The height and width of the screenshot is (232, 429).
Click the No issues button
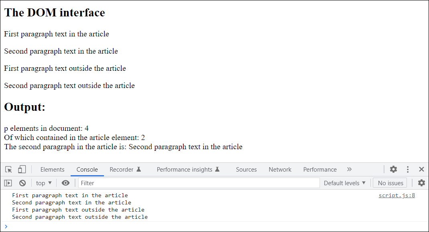click(x=390, y=182)
